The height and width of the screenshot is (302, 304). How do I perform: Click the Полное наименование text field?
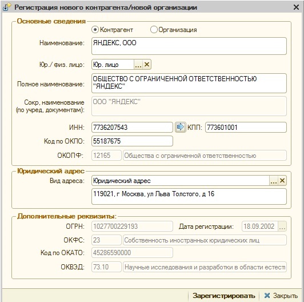tap(189, 83)
